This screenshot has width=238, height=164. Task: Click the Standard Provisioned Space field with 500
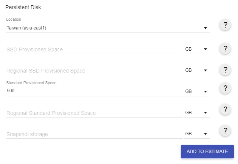tap(94, 91)
